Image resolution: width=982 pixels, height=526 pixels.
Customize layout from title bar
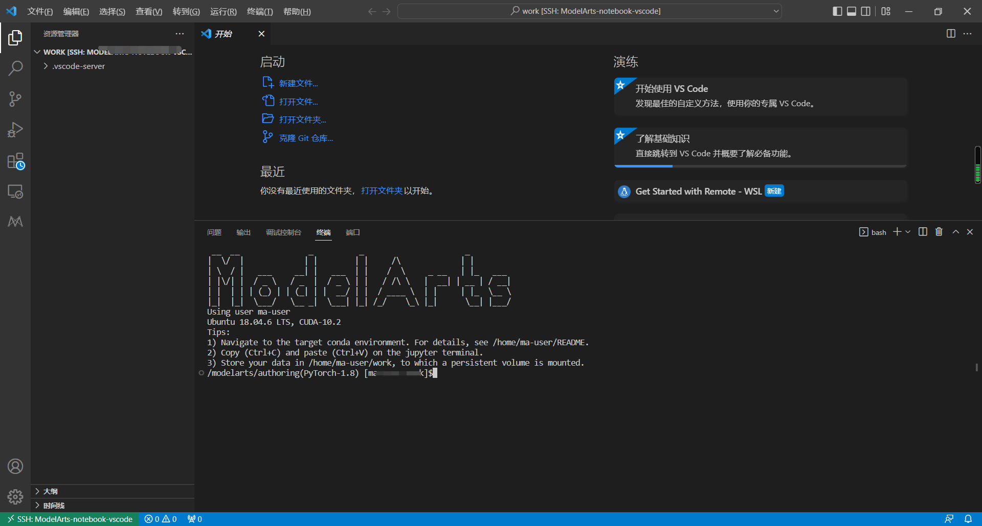click(x=886, y=11)
